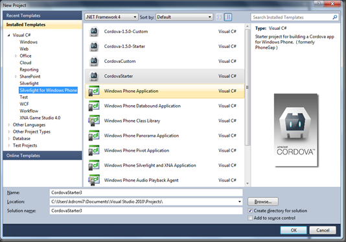Viewport: 346px width, 242px height.
Task: Select Silverlight for Windows Phone category
Action: pos(49,90)
